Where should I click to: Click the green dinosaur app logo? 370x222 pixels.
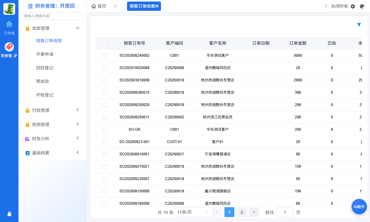9,9
